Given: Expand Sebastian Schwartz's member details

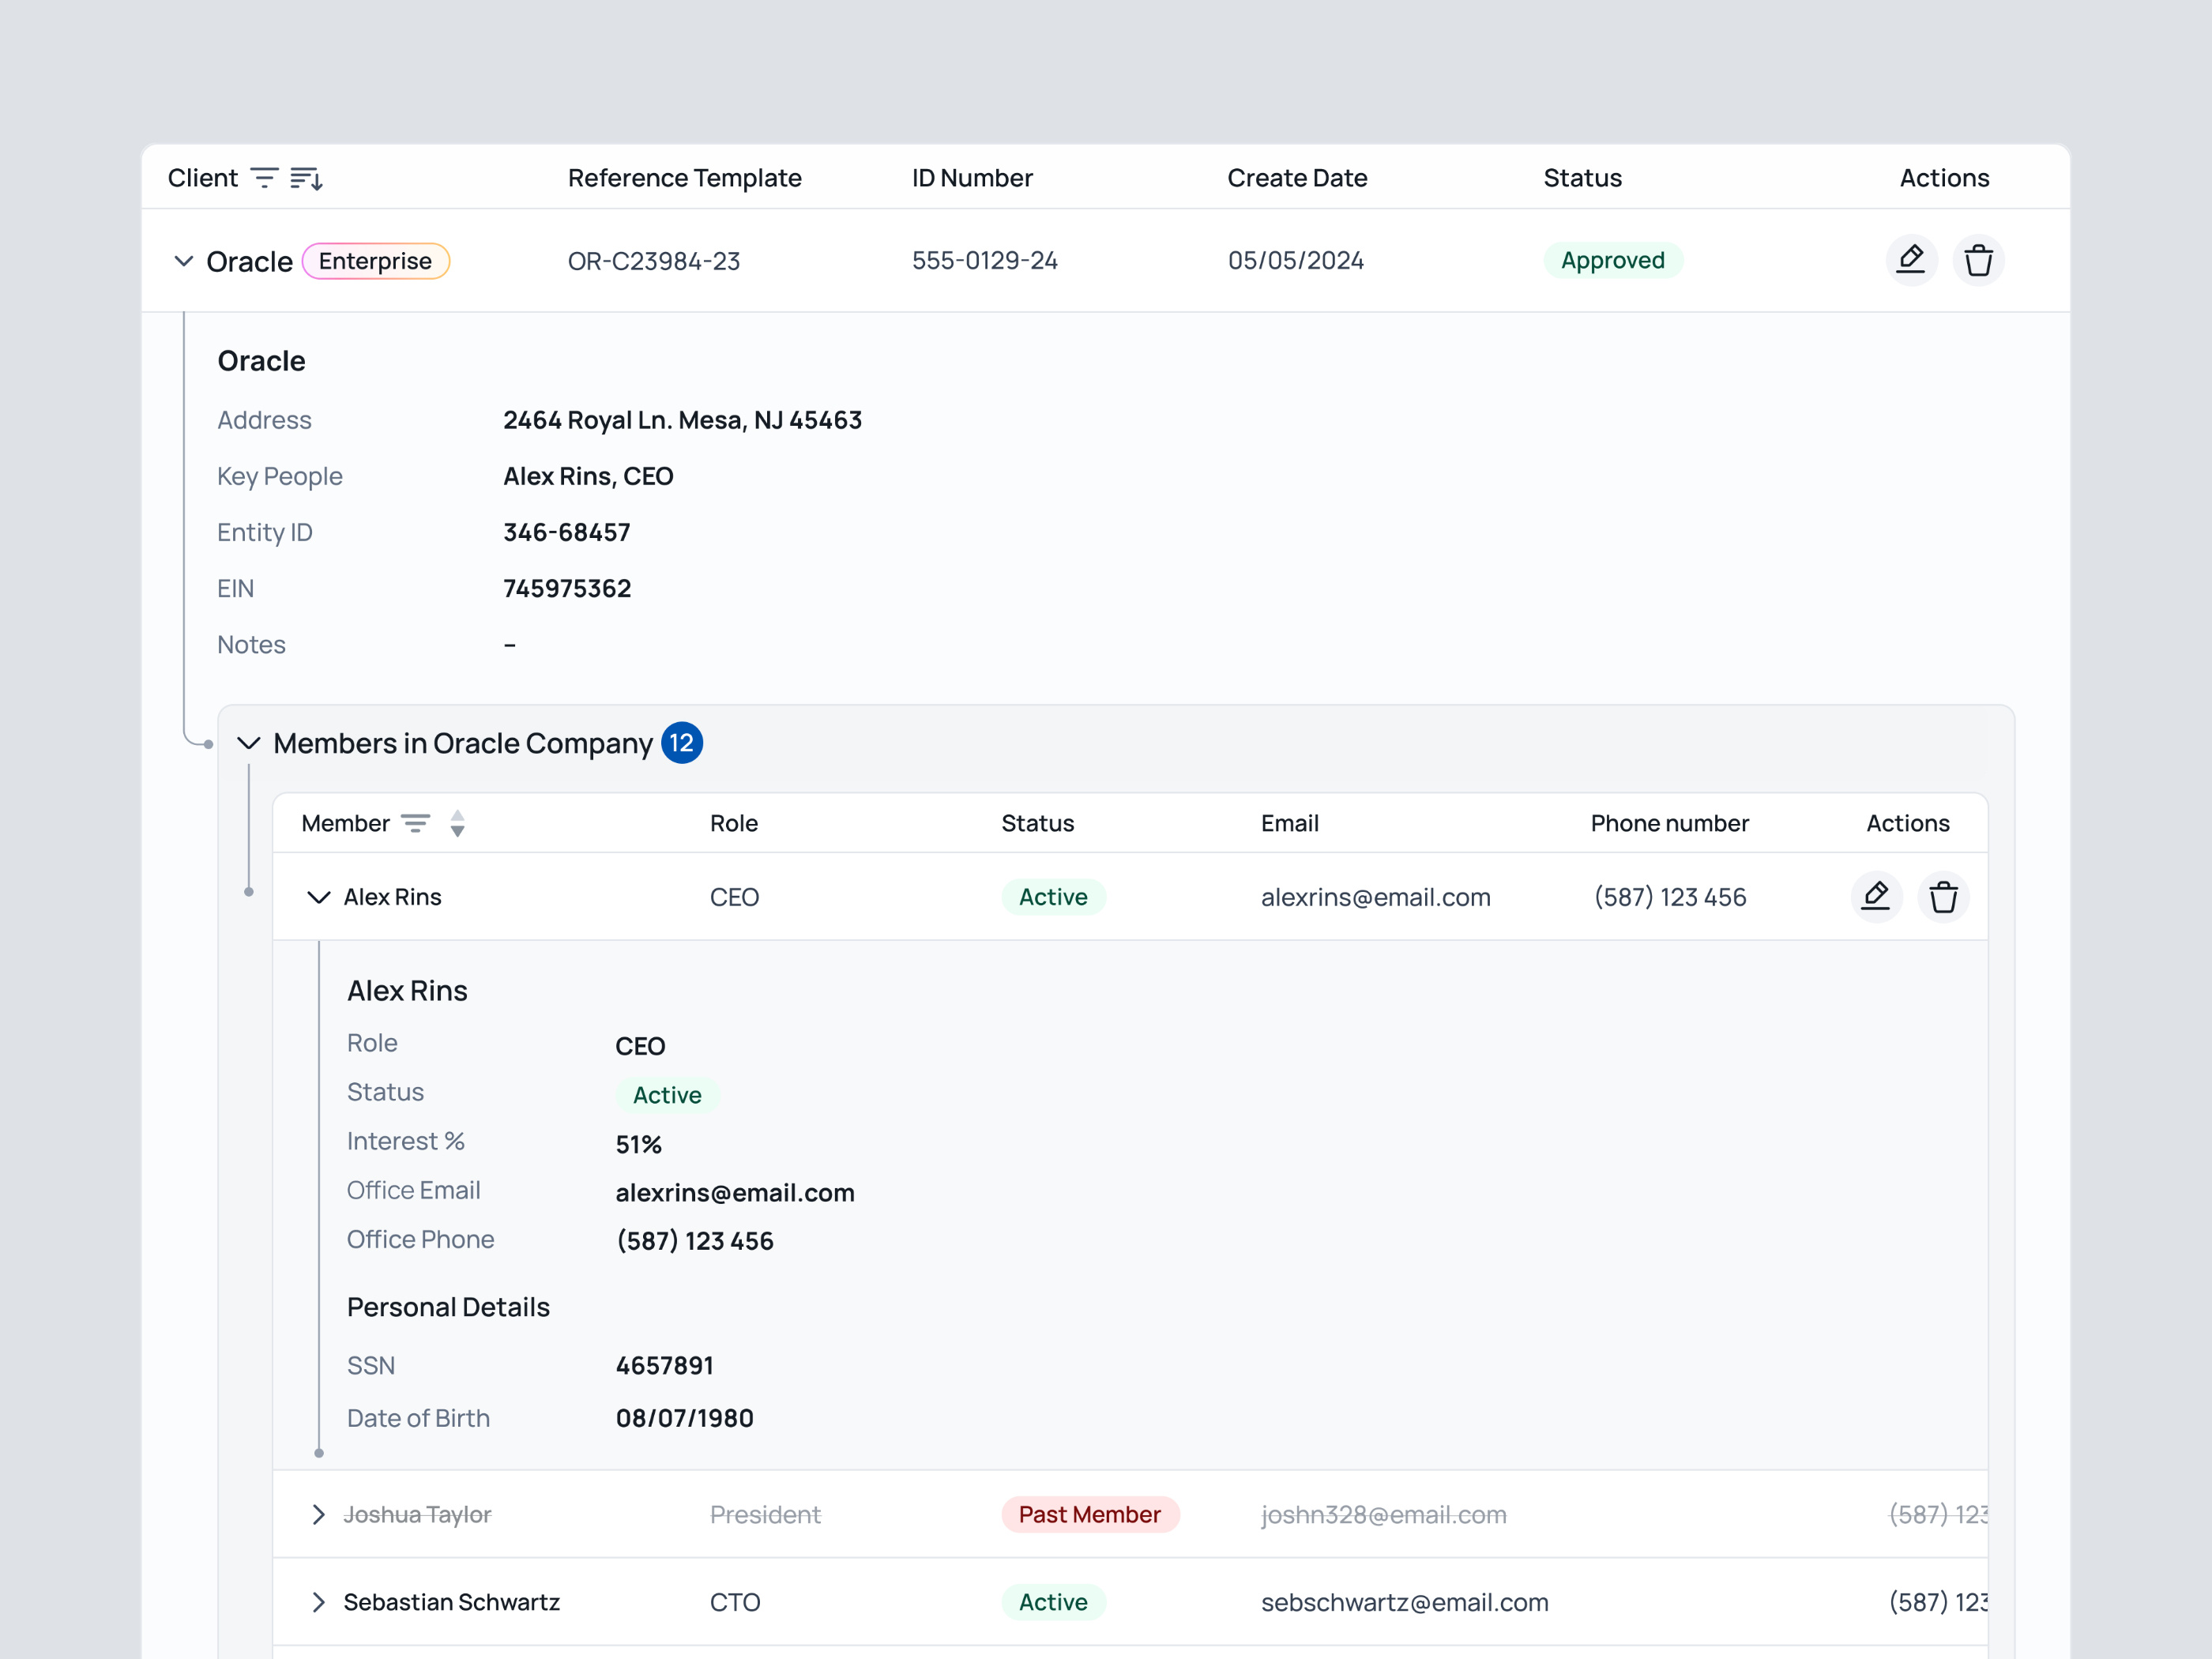Looking at the screenshot, I should [x=318, y=1602].
